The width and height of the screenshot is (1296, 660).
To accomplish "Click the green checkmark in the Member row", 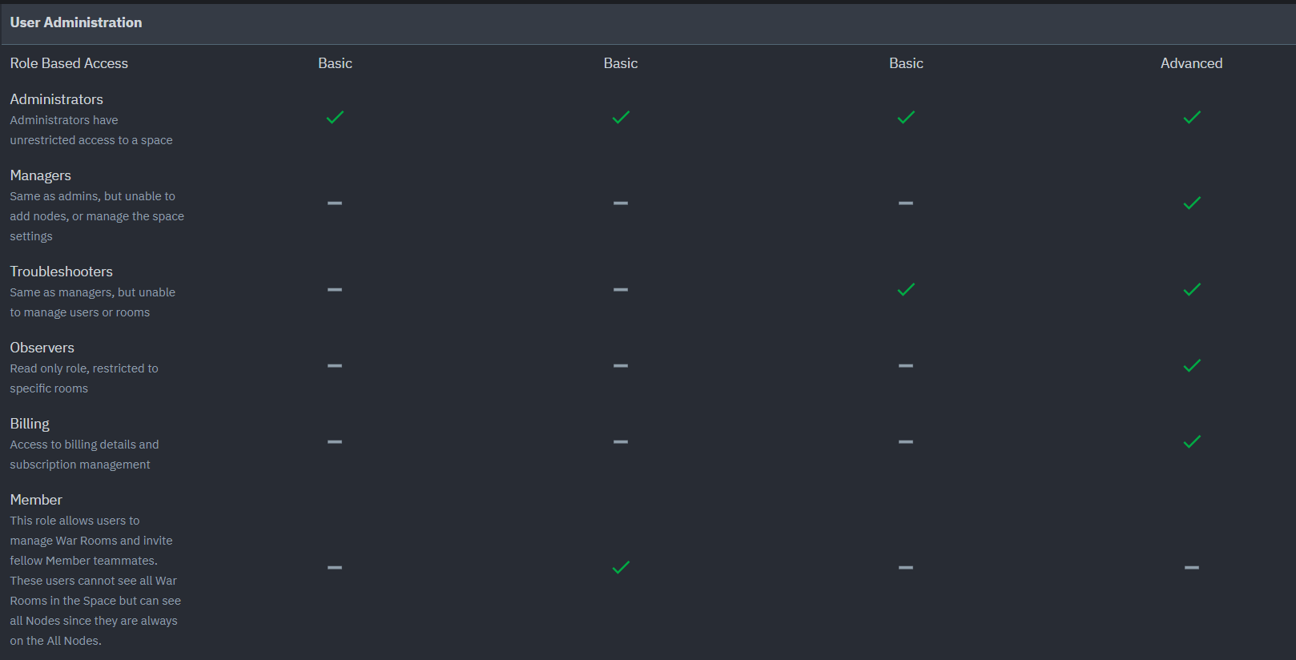I will coord(621,567).
